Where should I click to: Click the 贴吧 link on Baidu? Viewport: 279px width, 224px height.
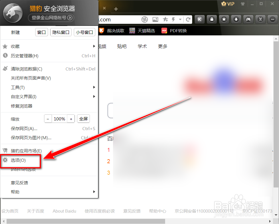click(122, 46)
